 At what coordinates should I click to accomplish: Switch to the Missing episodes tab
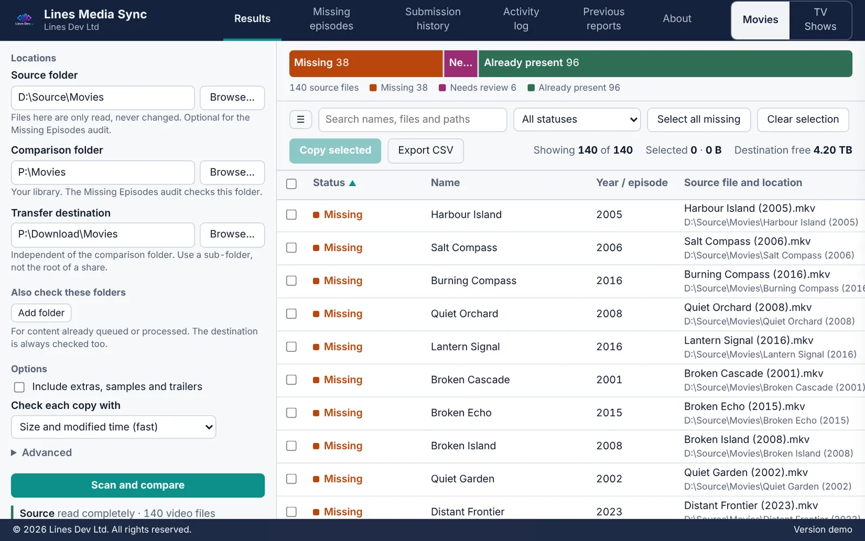point(331,19)
